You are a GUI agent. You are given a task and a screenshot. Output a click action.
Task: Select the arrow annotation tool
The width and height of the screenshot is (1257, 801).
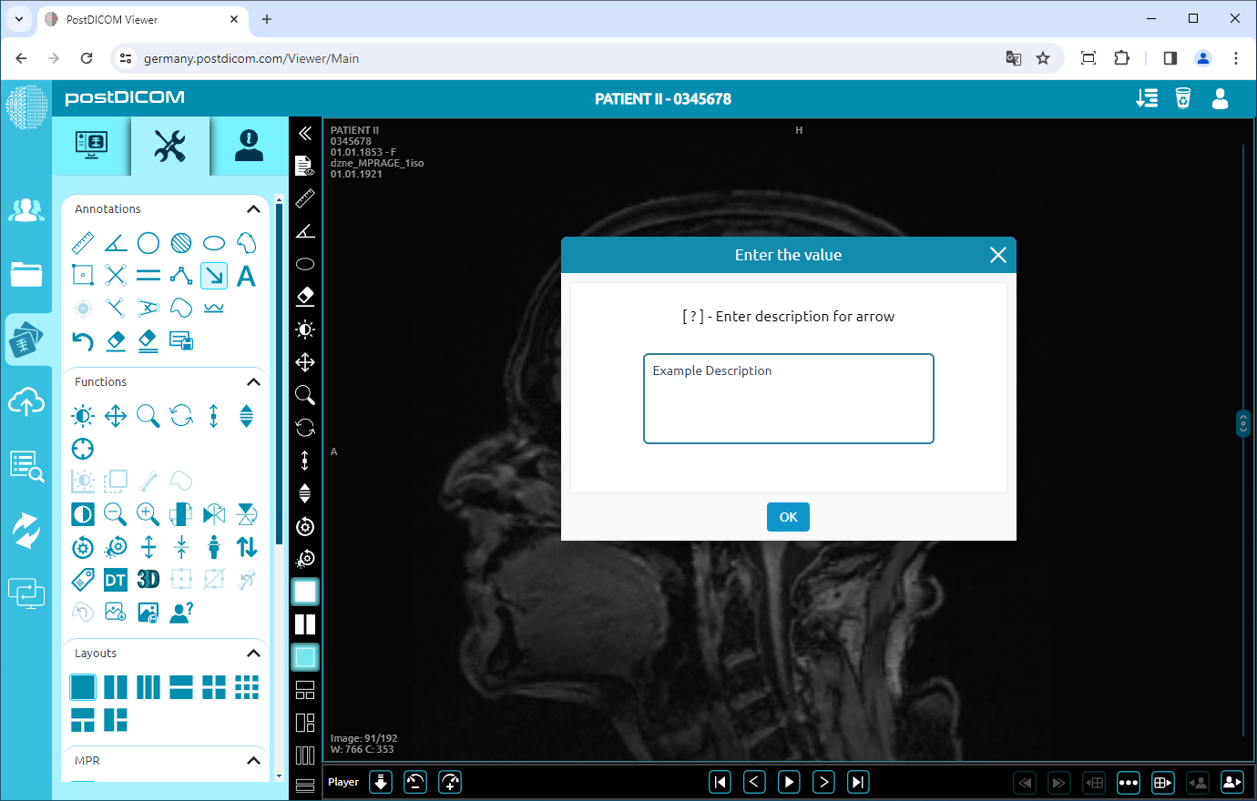(214, 276)
